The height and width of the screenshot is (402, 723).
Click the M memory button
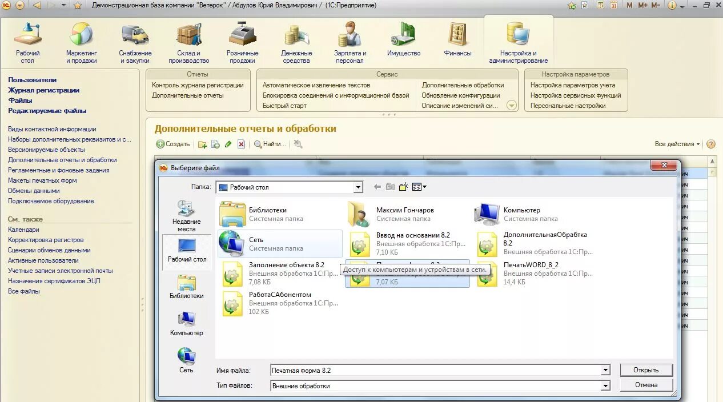[629, 6]
